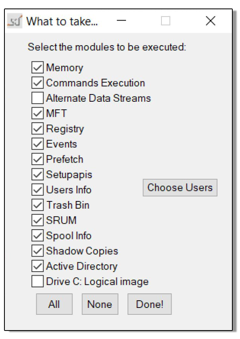Toggle the MFT checkbox

pos(37,113)
